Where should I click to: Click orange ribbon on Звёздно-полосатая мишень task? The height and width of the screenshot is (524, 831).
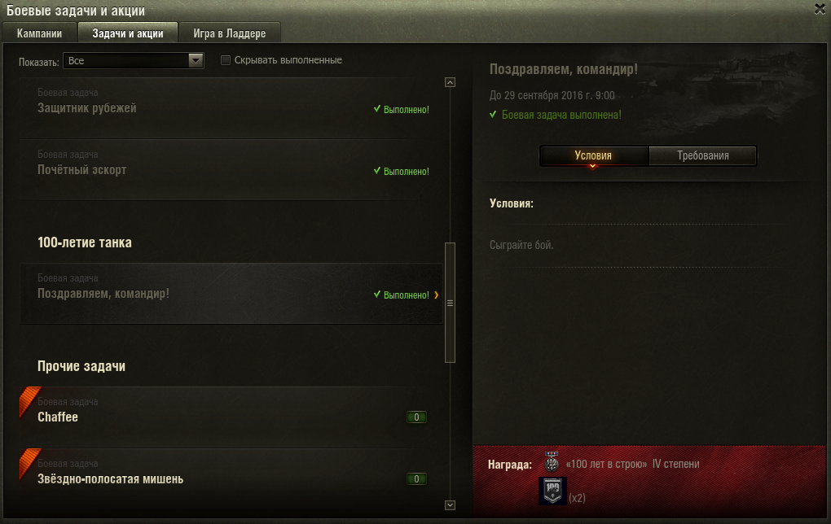coord(29,461)
